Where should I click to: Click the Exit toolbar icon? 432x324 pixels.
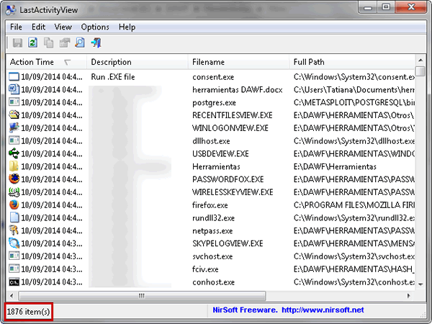tap(96, 42)
